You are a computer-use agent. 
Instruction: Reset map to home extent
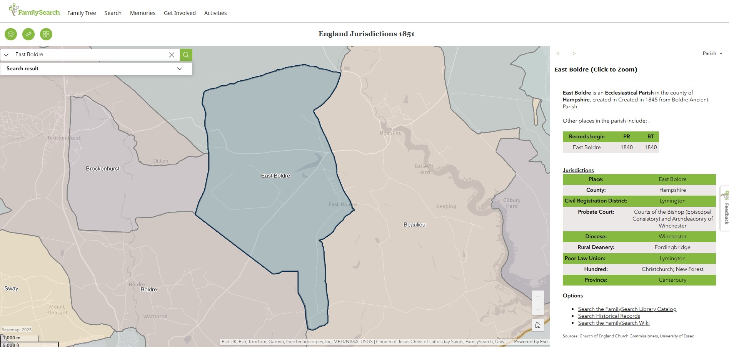pyautogui.click(x=538, y=325)
